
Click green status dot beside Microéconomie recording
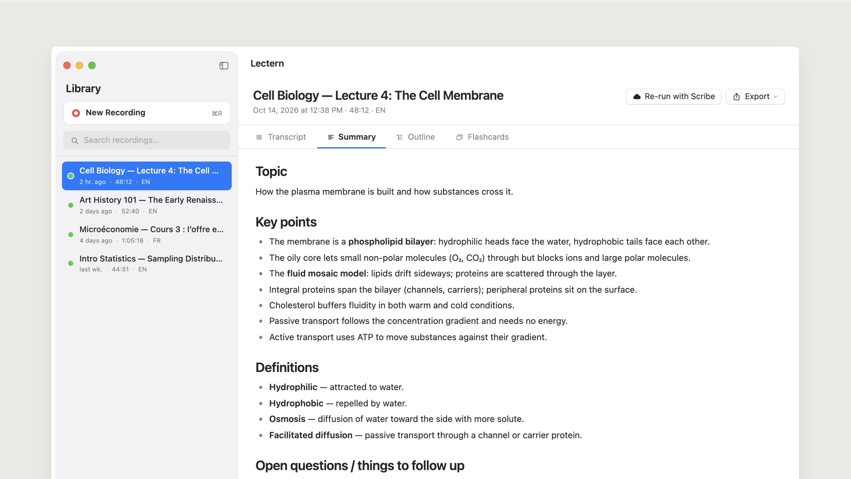pyautogui.click(x=71, y=235)
